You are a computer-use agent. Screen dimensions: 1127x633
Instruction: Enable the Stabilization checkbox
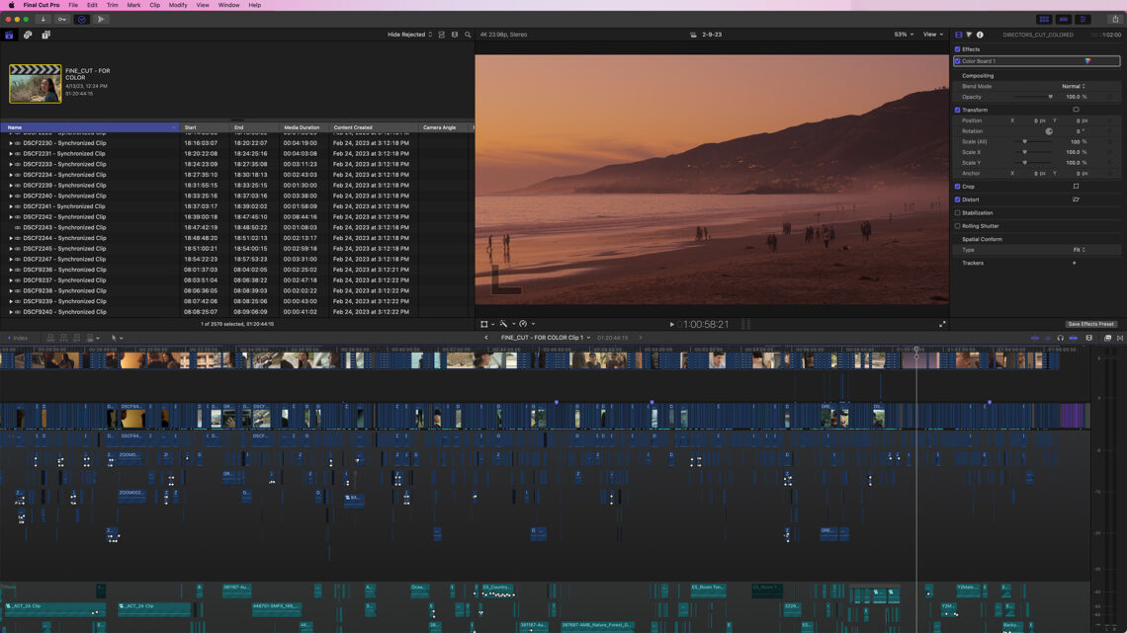tap(957, 212)
